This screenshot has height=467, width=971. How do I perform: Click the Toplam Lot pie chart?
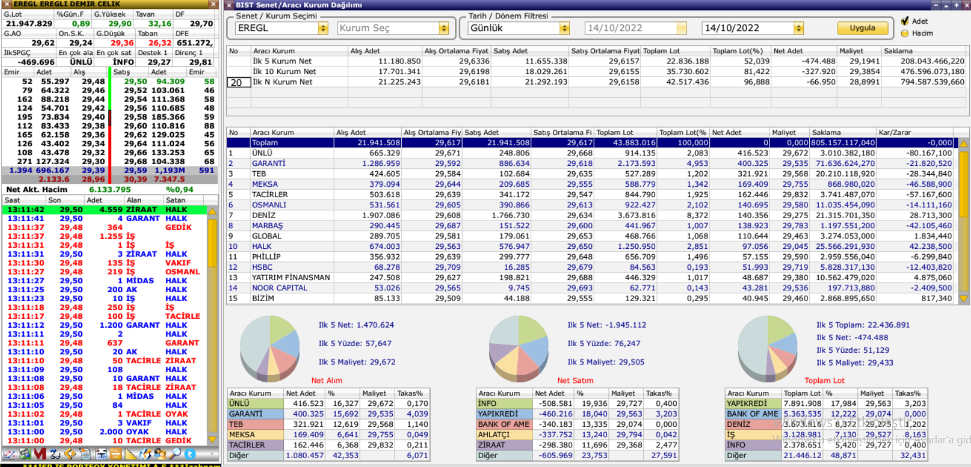point(767,349)
